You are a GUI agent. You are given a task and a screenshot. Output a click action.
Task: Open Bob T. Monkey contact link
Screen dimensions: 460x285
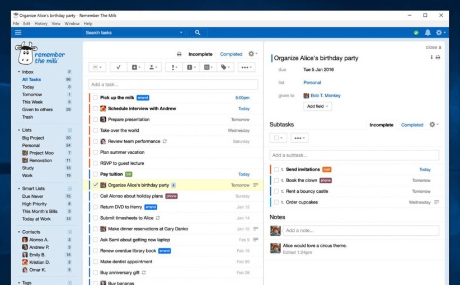325,96
